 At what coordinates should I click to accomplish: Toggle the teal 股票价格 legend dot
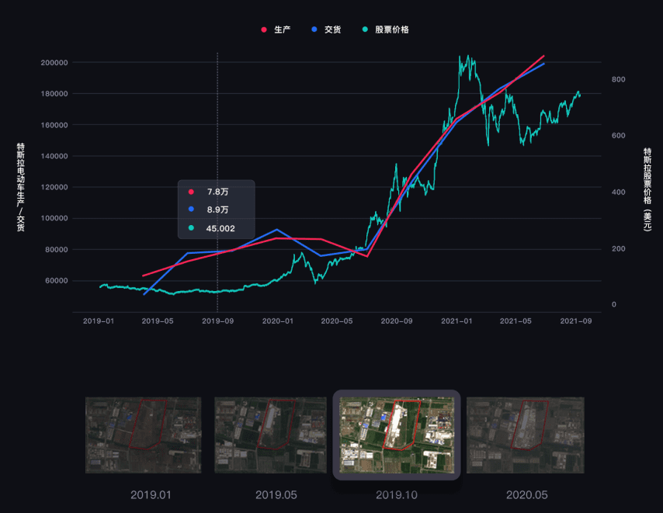point(365,29)
